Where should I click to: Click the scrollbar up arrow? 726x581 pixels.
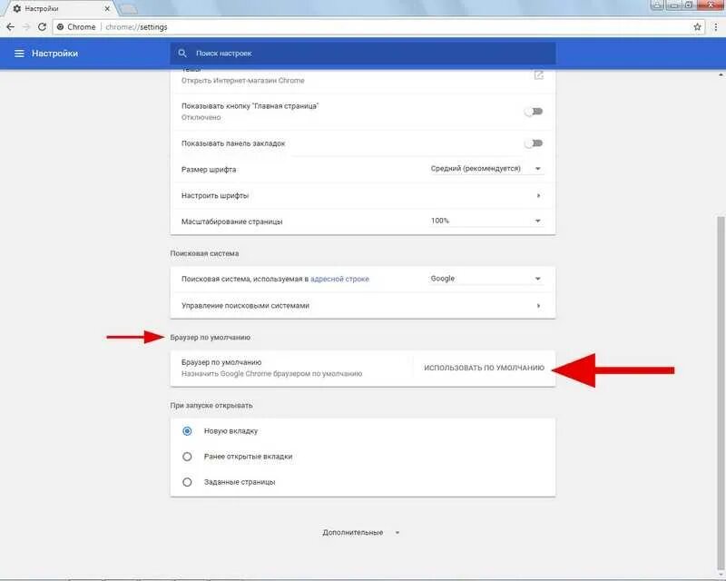[x=721, y=74]
